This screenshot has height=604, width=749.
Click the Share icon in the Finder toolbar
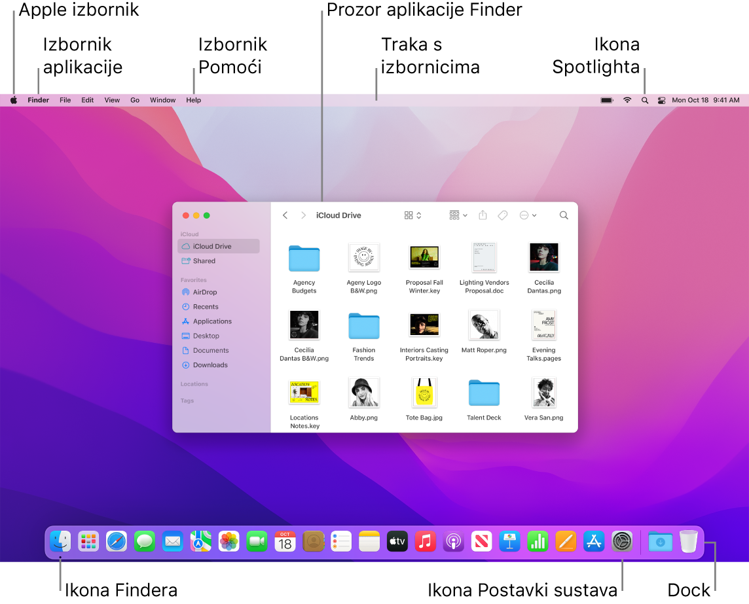[483, 215]
